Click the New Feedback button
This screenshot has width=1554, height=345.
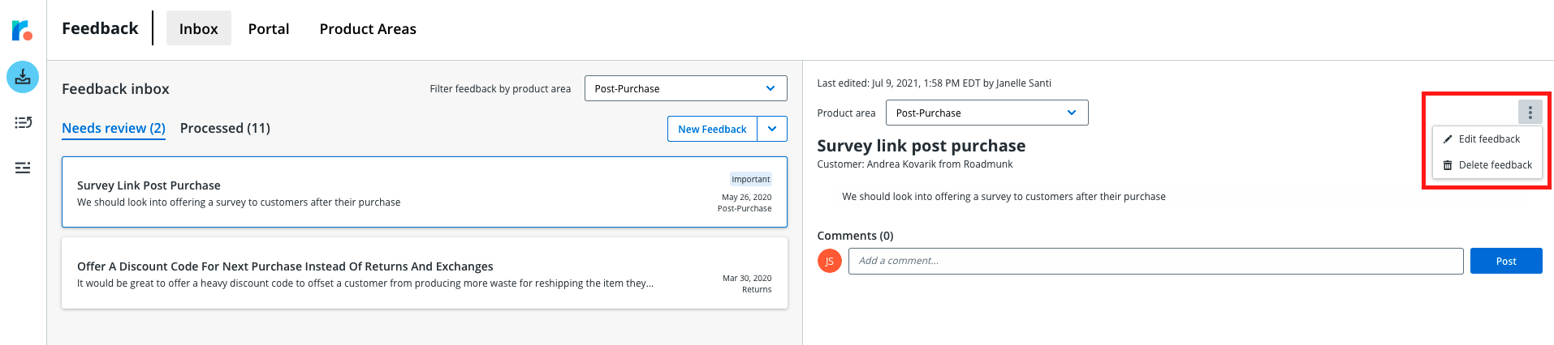[x=712, y=129]
